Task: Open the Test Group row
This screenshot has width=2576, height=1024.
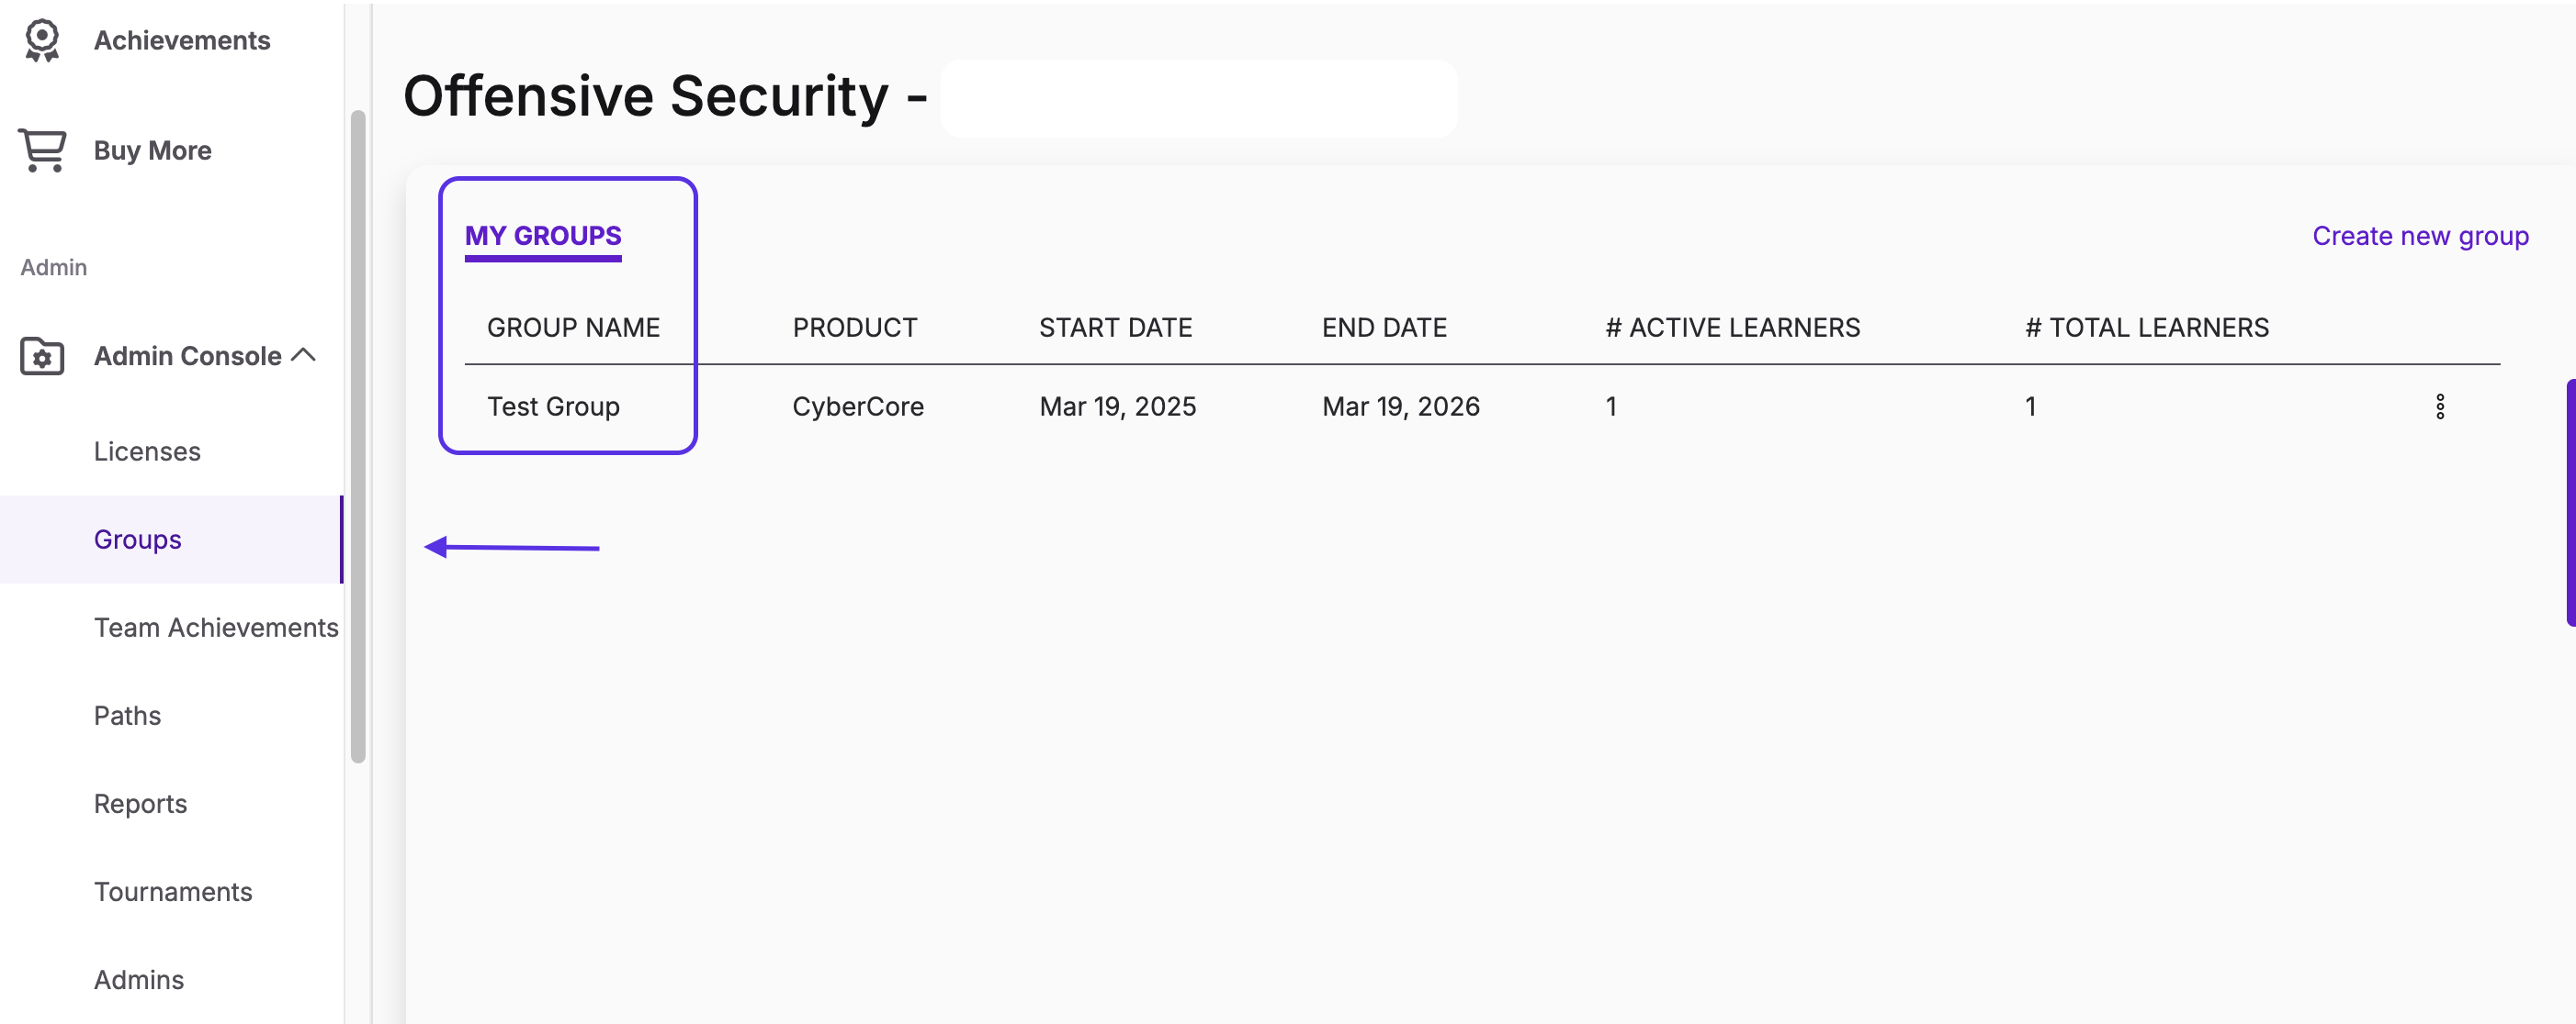Action: click(1482, 406)
